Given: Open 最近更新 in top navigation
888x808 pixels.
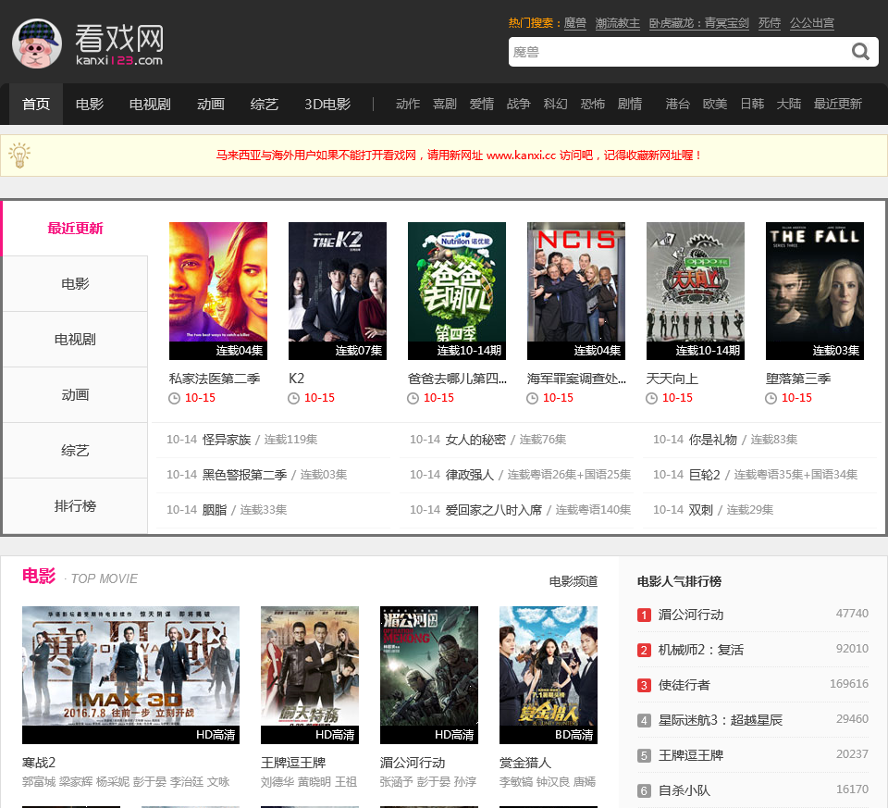Looking at the screenshot, I should (x=838, y=104).
